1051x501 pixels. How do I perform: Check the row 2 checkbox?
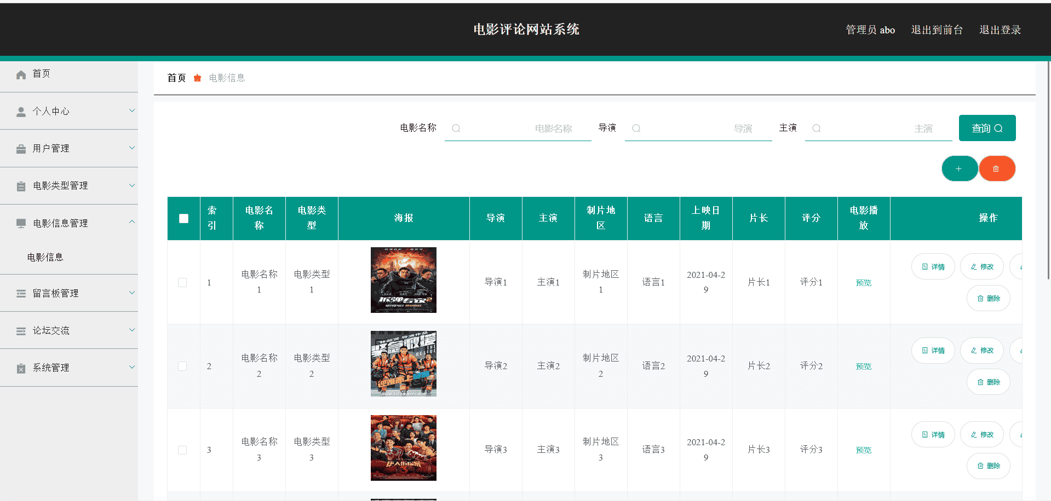click(182, 366)
